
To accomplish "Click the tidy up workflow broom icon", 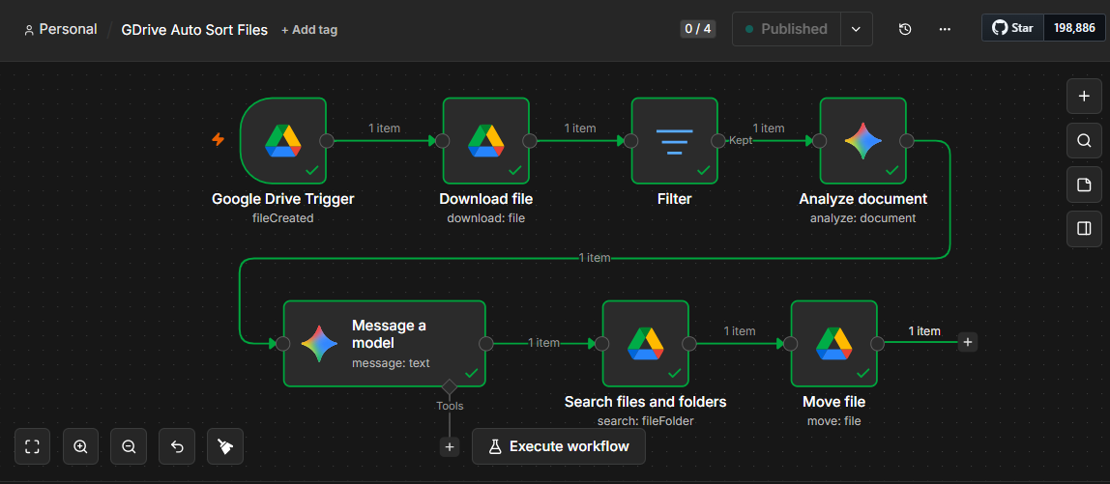I will point(225,446).
